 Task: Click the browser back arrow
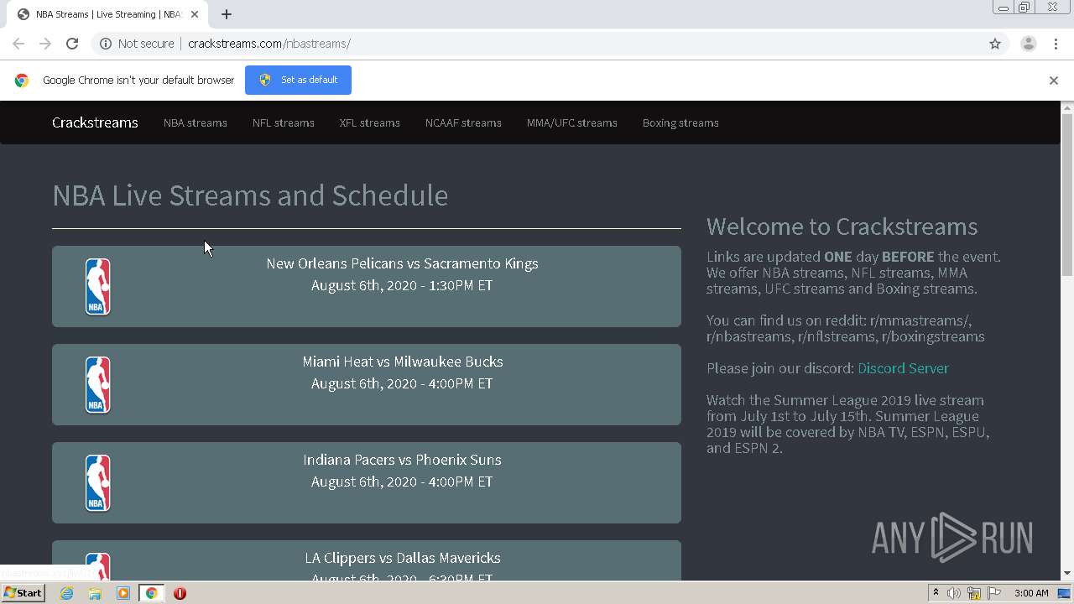18,44
